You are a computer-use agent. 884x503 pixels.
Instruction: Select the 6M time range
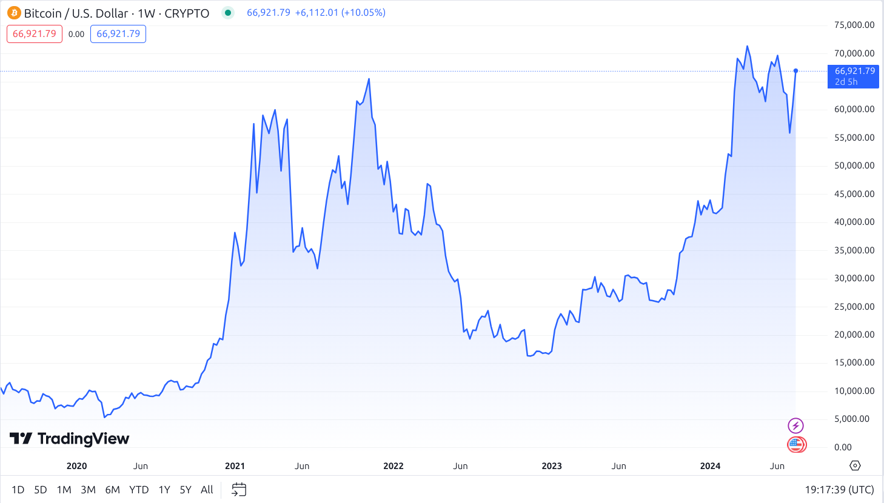click(x=113, y=490)
